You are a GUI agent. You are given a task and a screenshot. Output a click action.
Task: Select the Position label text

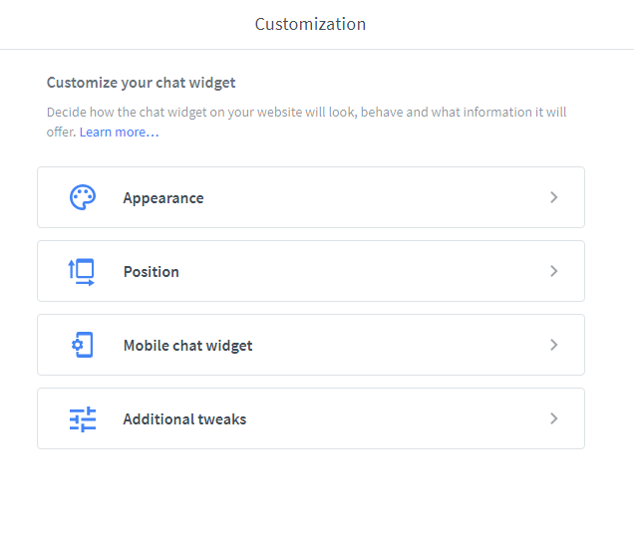click(152, 272)
